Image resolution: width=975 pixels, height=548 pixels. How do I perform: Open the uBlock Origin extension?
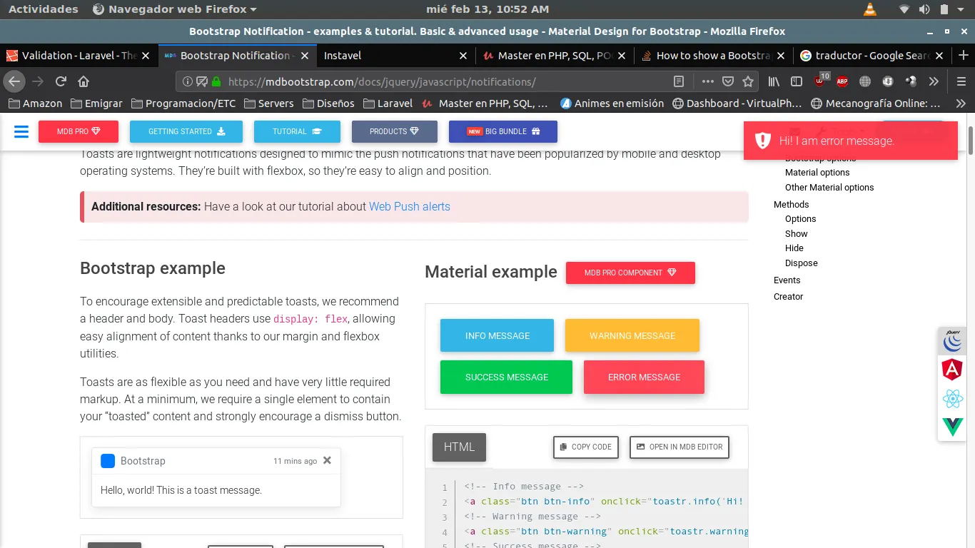point(820,81)
